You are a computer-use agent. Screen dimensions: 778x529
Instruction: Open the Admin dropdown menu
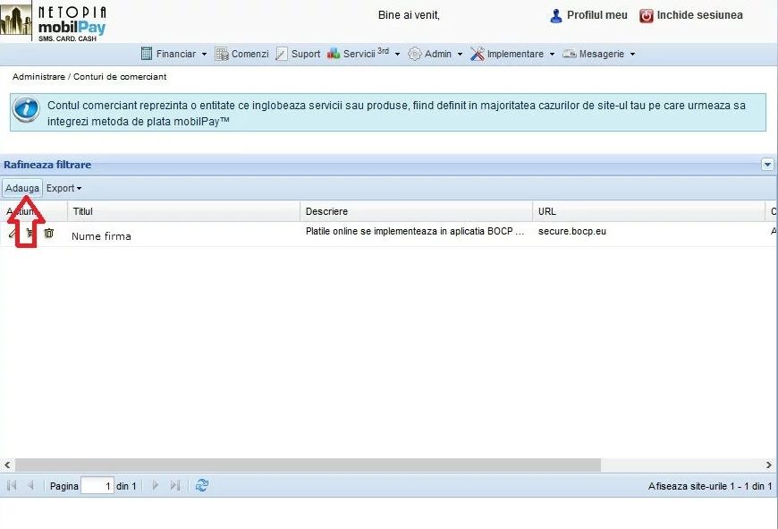point(436,54)
